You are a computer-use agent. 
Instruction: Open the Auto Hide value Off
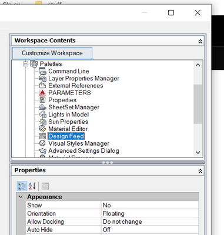(x=150, y=230)
